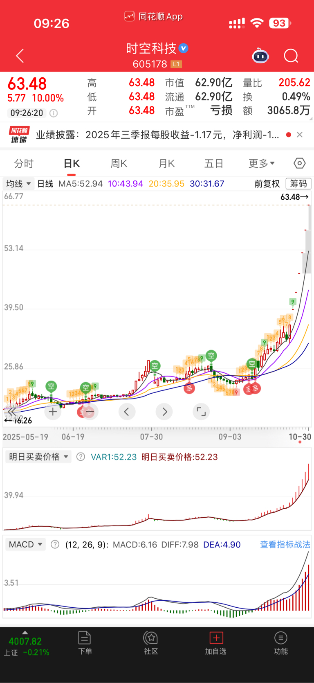The image size is (314, 683).
Task: Toggle 前复权 adjustment setting
Action: (x=267, y=184)
